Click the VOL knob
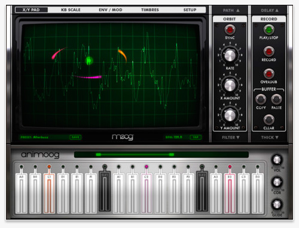299x228 pixels. pos(277,159)
